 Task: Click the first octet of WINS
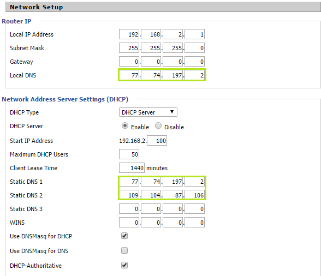tap(129, 223)
